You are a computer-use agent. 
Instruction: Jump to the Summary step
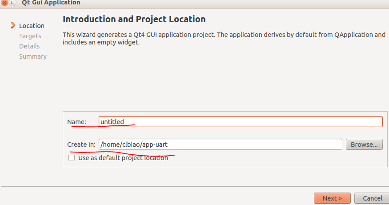33,56
